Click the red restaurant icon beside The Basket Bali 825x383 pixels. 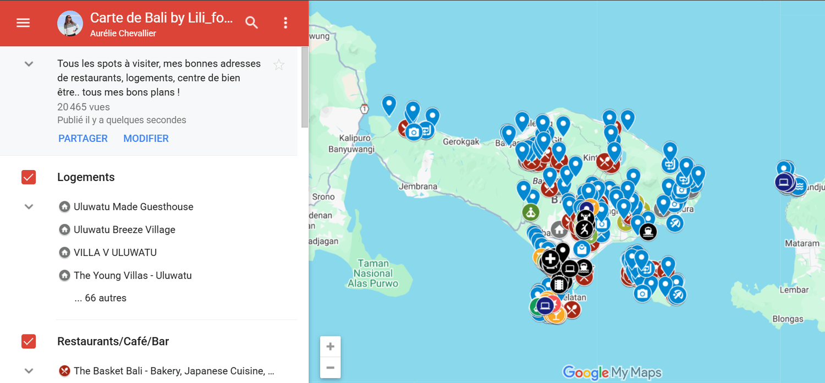pos(64,371)
